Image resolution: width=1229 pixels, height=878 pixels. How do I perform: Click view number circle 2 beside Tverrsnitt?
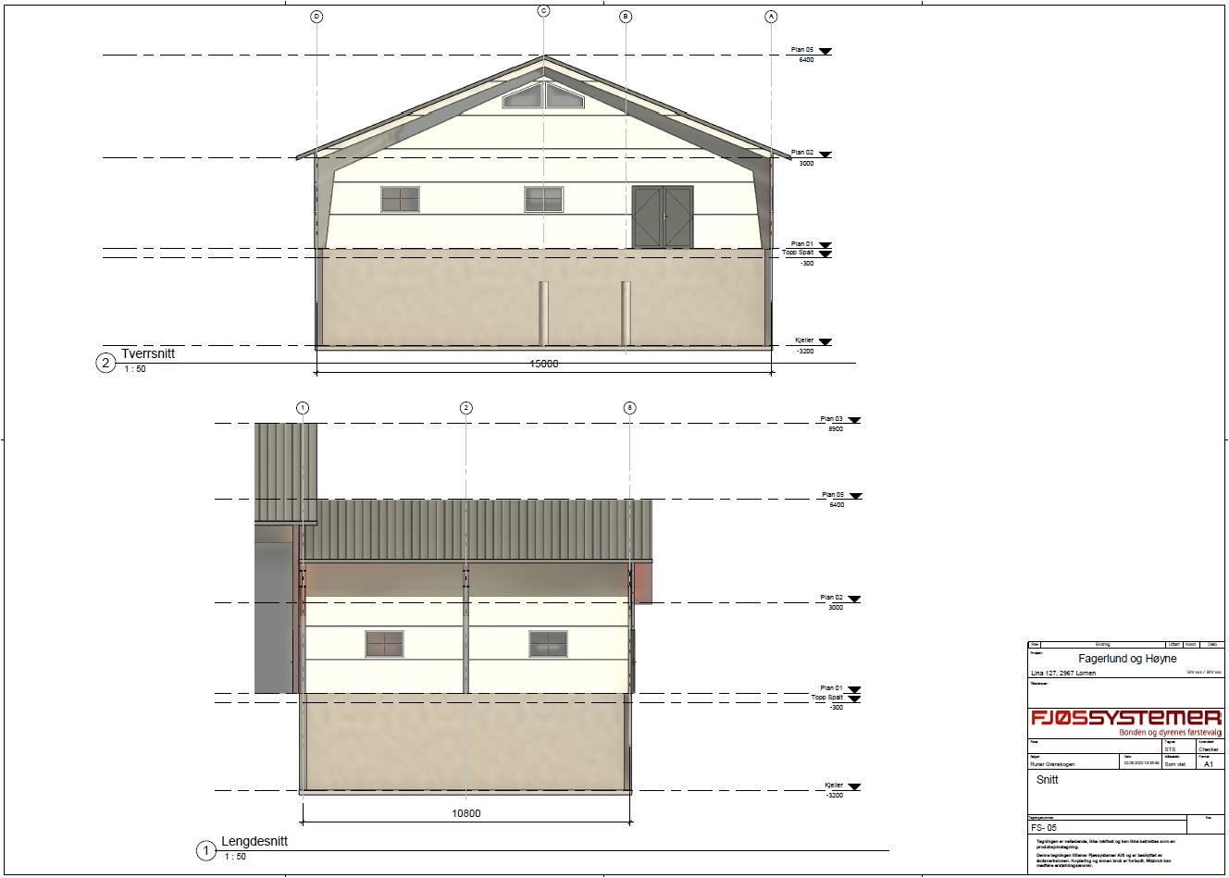click(x=106, y=363)
